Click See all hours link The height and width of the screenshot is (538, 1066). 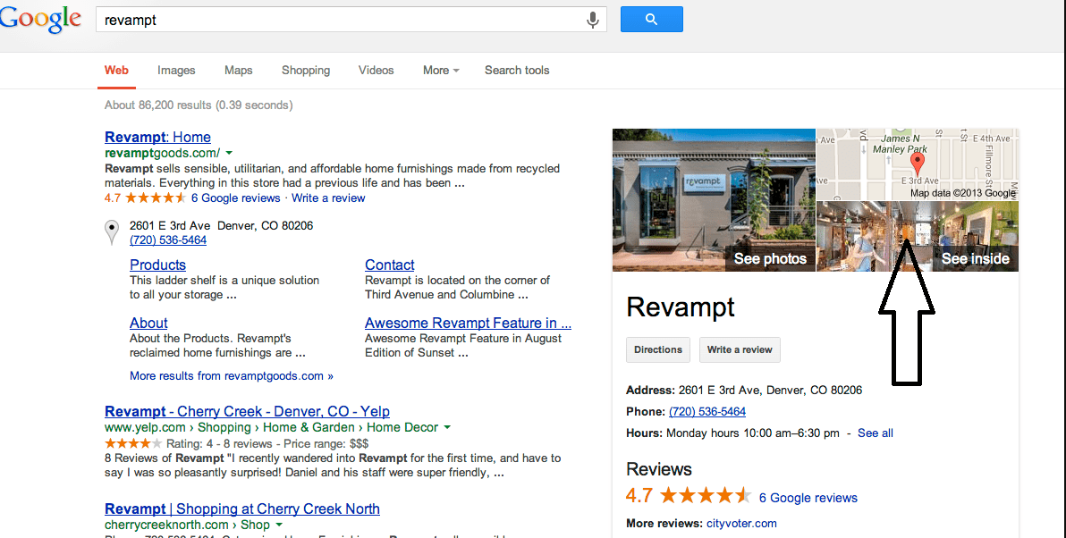pos(875,433)
